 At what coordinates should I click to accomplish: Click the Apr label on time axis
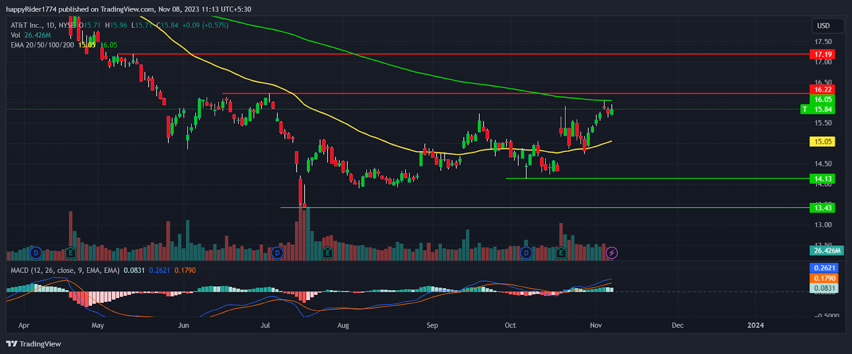click(x=23, y=325)
